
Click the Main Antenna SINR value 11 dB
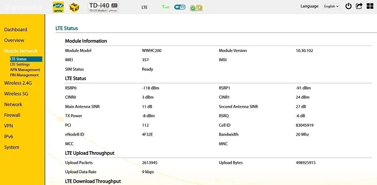point(147,106)
